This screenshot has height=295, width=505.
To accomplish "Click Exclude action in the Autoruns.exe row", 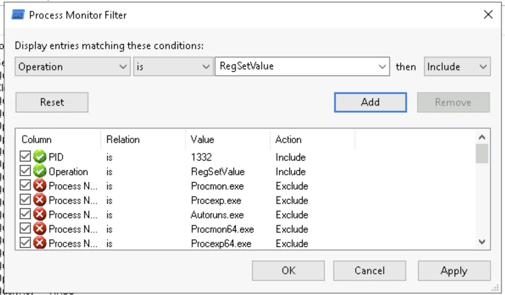I will tap(292, 214).
